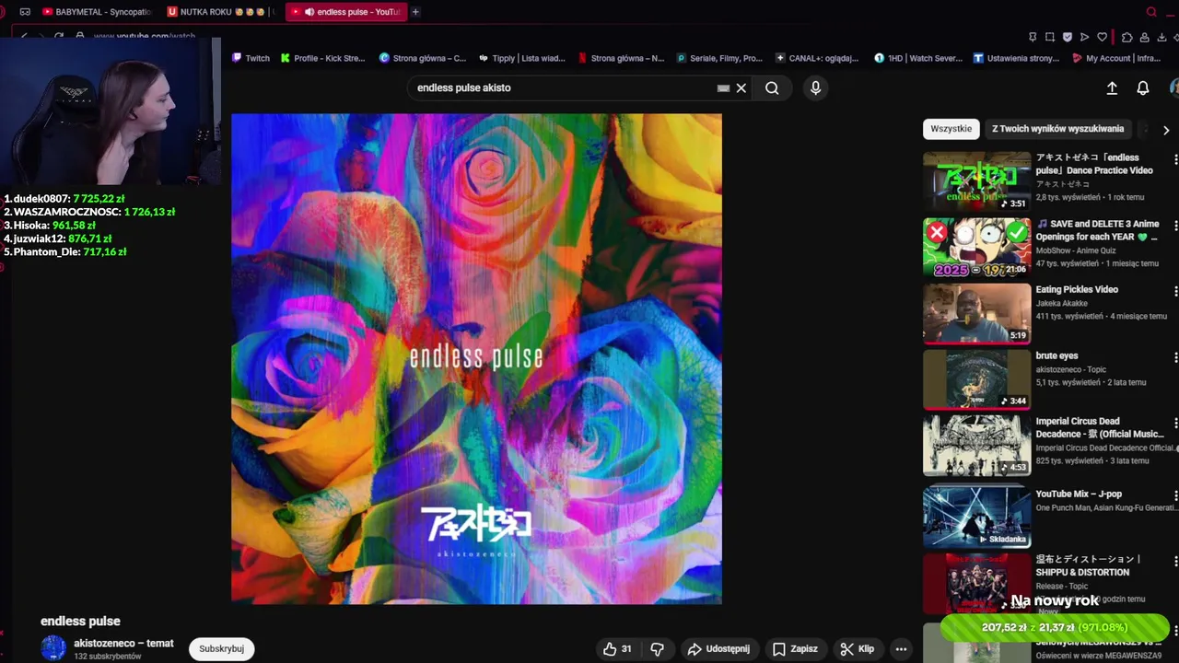Open the Ustawienia strony bookmark
Screen dimensions: 1179x663
1016,58
